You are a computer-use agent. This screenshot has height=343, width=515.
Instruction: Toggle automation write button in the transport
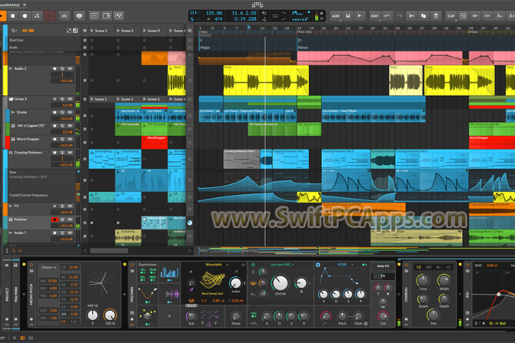click(37, 16)
